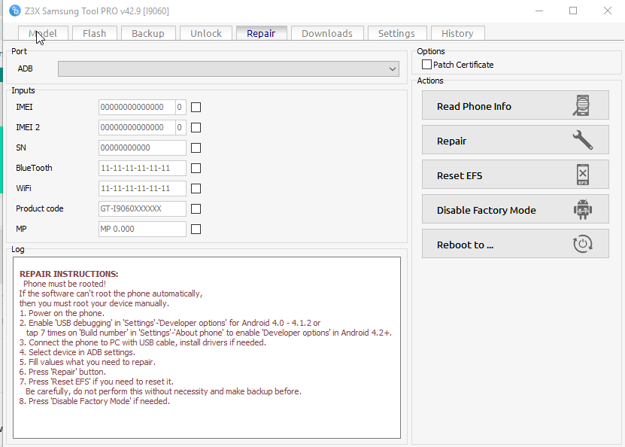The image size is (625, 447).
Task: Click the power cycle icon on Reboot to
Action: point(581,244)
